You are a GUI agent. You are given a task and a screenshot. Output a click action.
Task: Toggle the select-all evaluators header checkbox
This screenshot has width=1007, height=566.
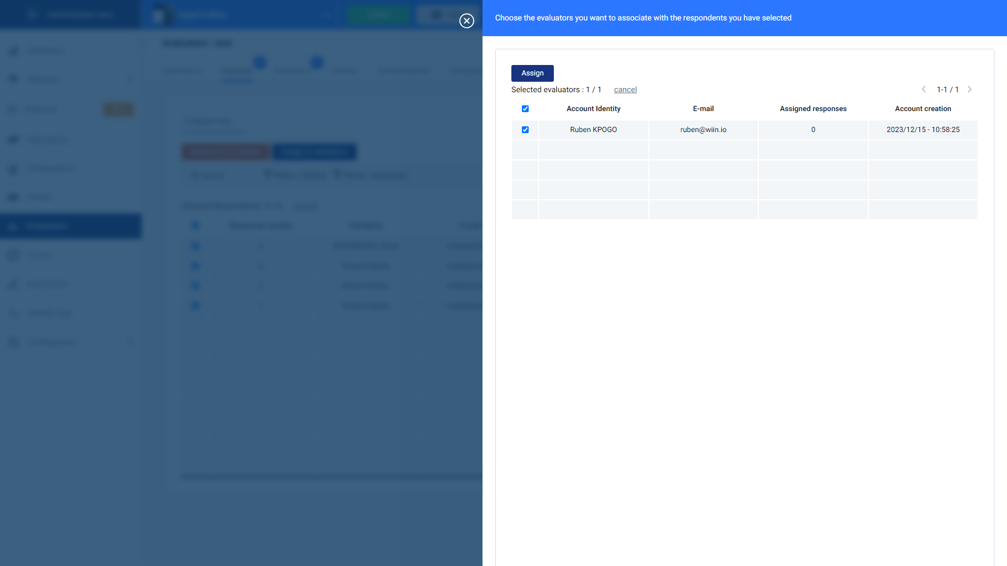525,109
